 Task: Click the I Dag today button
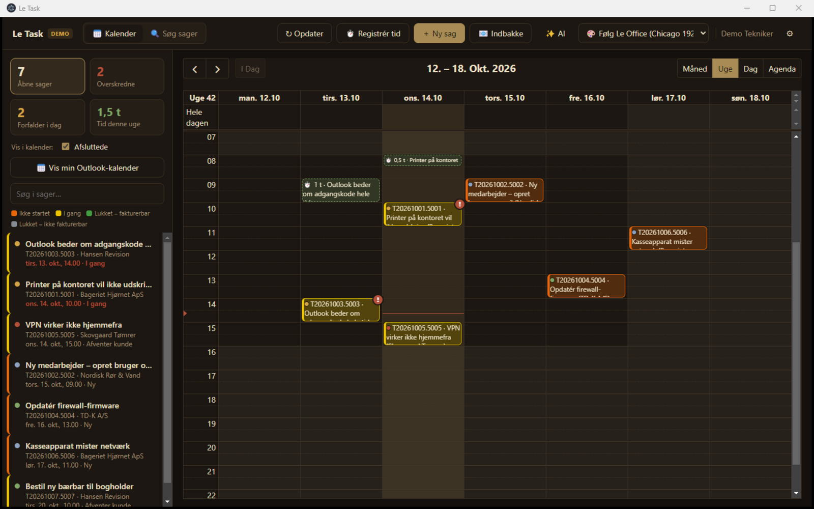tap(250, 69)
